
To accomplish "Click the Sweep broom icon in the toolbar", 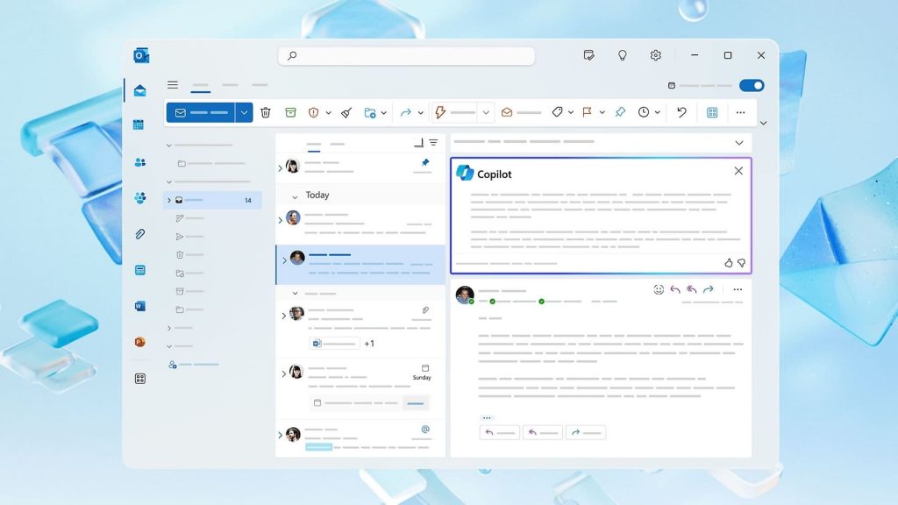I will pyautogui.click(x=346, y=112).
